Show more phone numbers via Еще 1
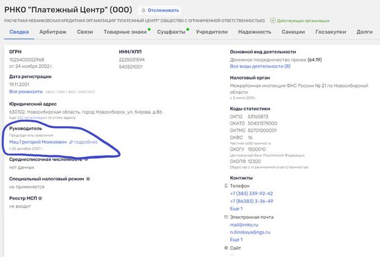The image size is (380, 257). 236,208
